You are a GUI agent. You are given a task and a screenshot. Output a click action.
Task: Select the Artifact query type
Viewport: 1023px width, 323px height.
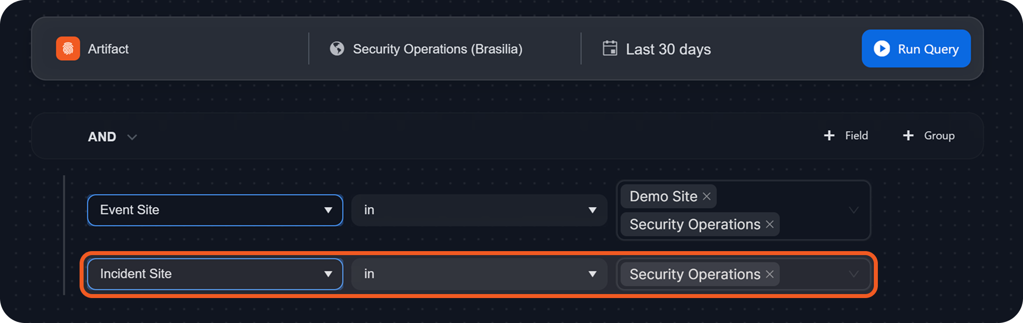108,49
